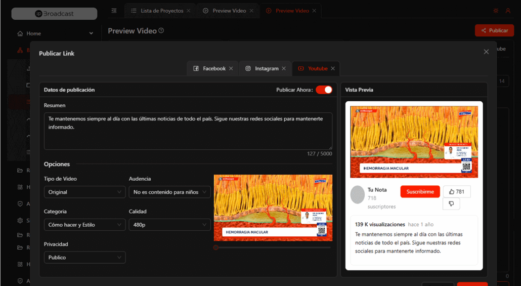Click the slider handle under the video thumbnail

tap(216, 248)
